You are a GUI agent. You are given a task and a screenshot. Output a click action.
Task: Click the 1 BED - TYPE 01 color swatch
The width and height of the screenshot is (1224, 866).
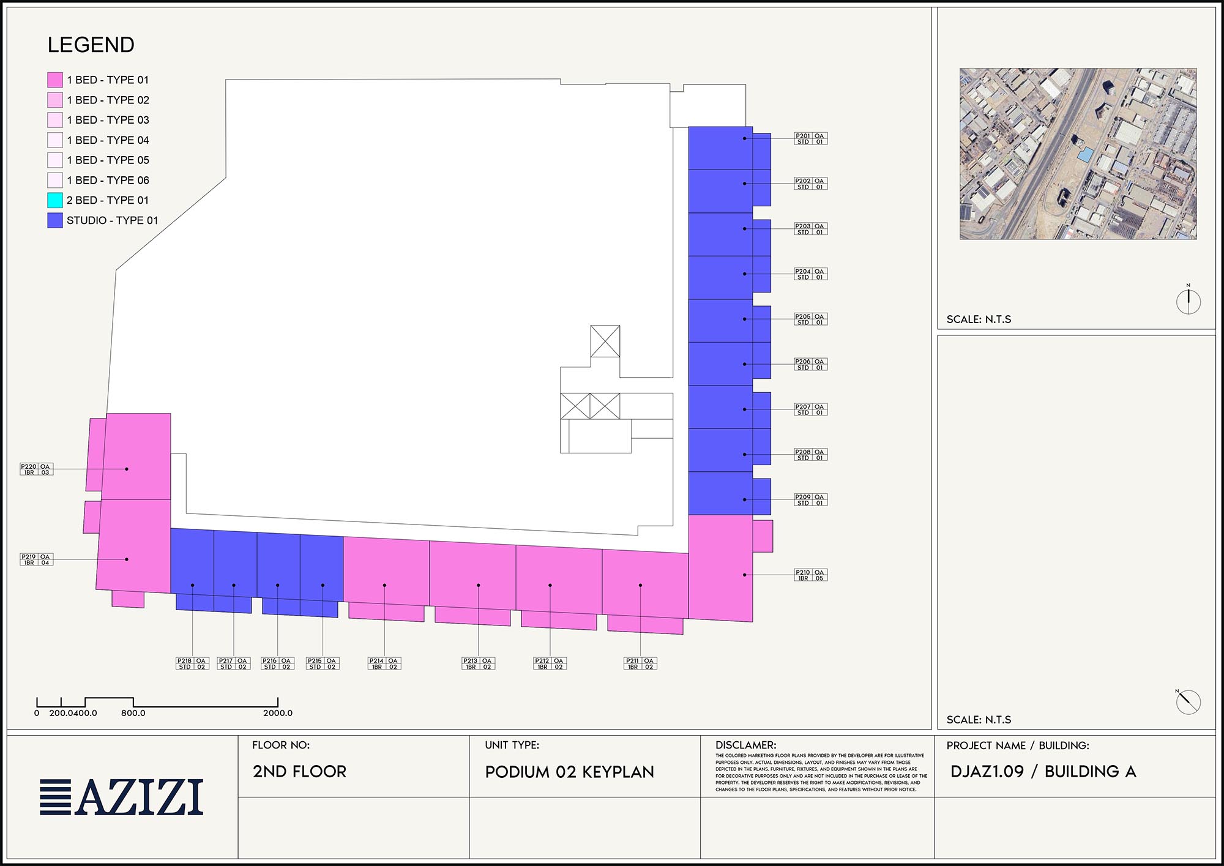(55, 80)
